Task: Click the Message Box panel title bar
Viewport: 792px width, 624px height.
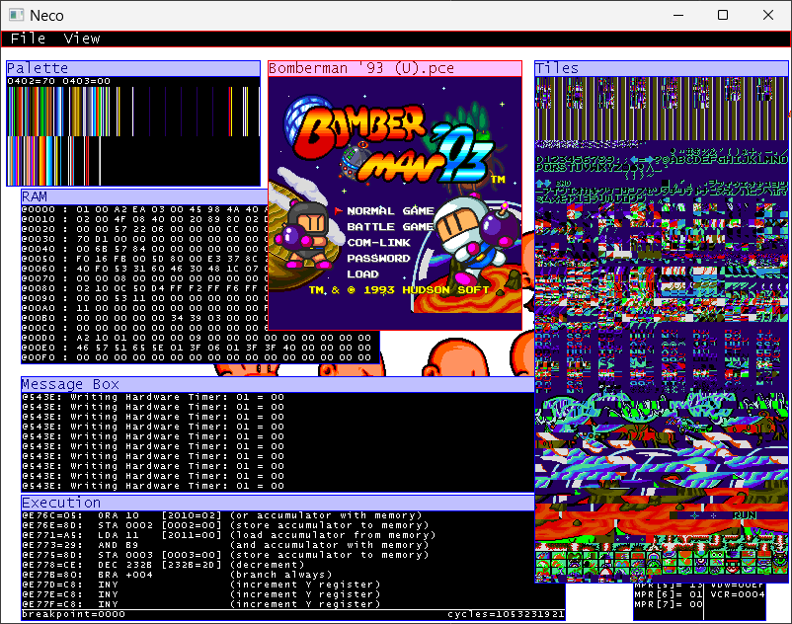Action: click(277, 384)
